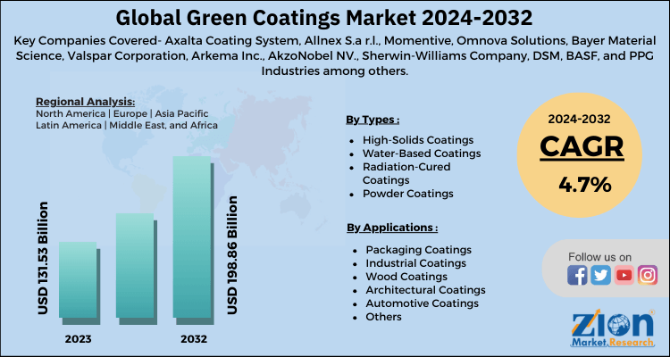Select the tall 2032 bar in the chart
The width and height of the screenshot is (670, 357).
192,237
